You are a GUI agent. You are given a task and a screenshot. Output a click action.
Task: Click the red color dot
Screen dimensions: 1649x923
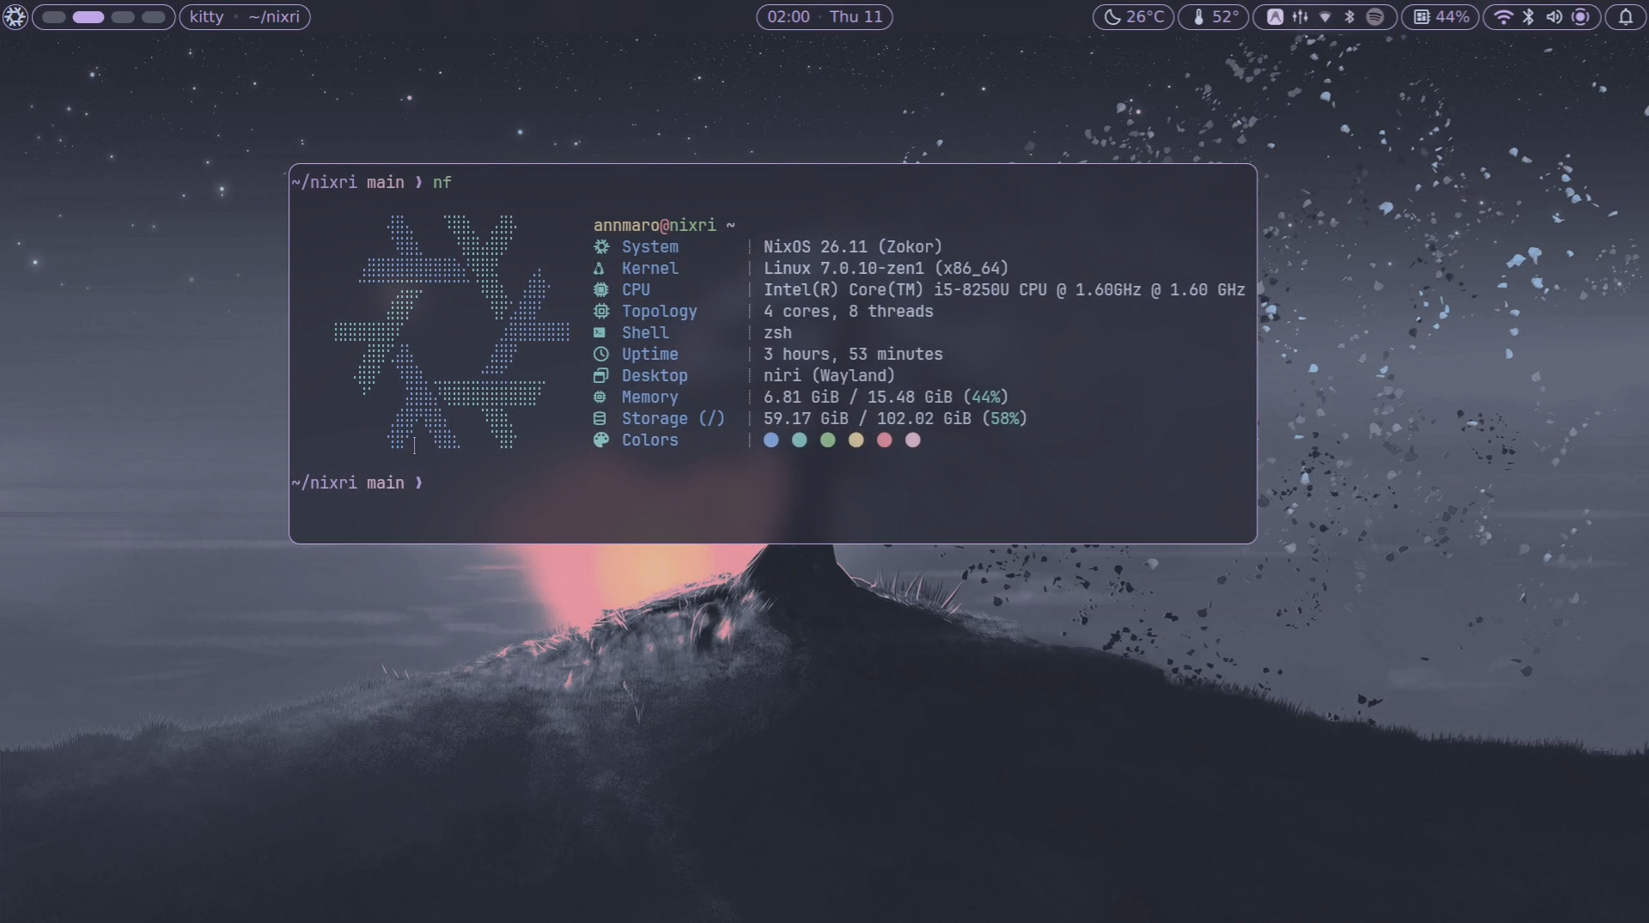[x=885, y=440]
